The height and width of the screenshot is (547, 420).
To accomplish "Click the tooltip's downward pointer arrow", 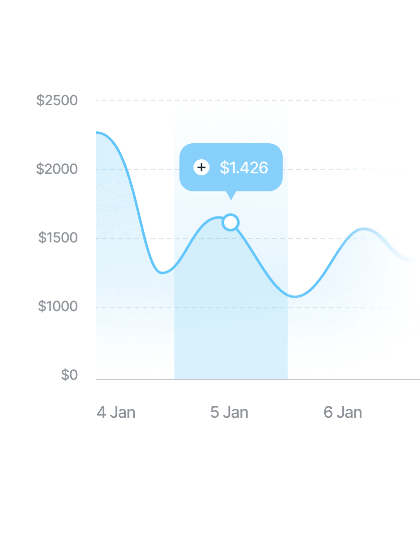I will point(231,195).
